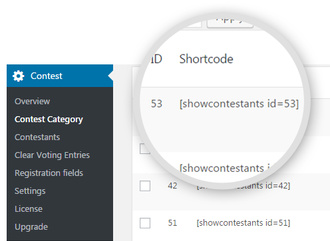Click the Shortcode column header
The width and height of the screenshot is (330, 241).
206,59
